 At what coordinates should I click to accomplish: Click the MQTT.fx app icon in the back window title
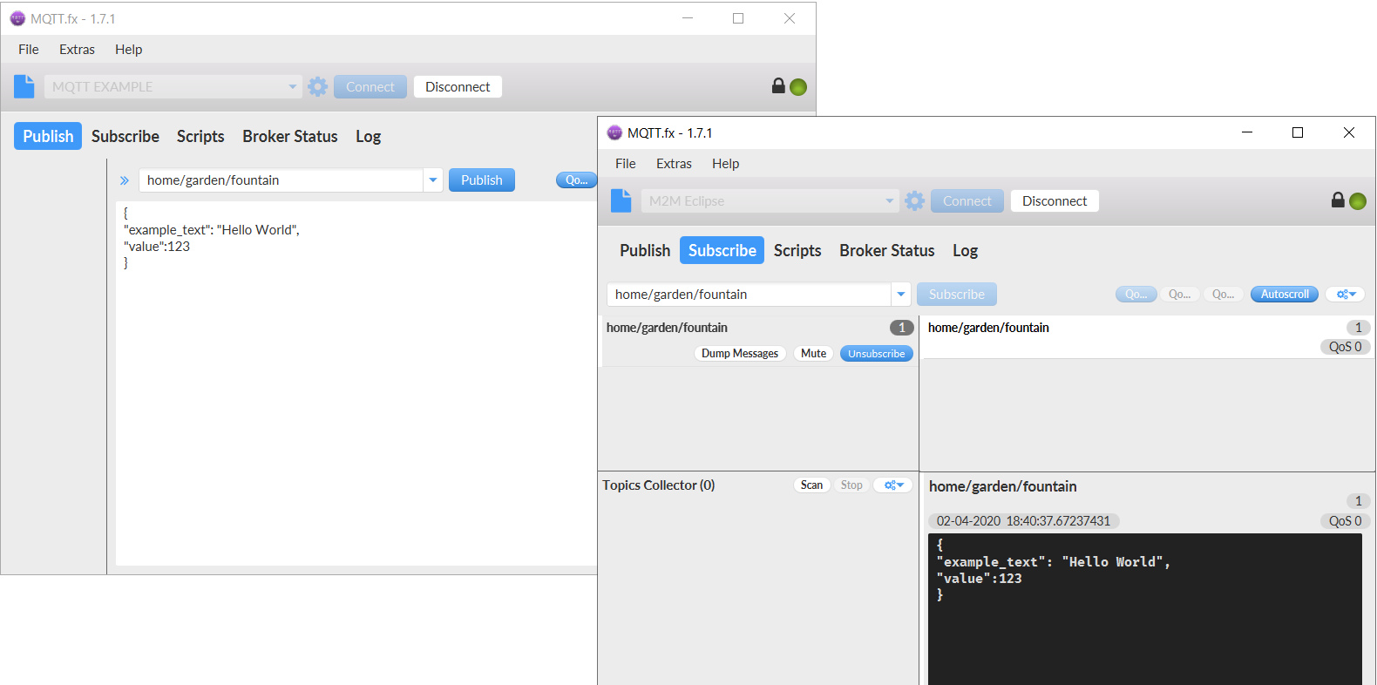coord(17,18)
